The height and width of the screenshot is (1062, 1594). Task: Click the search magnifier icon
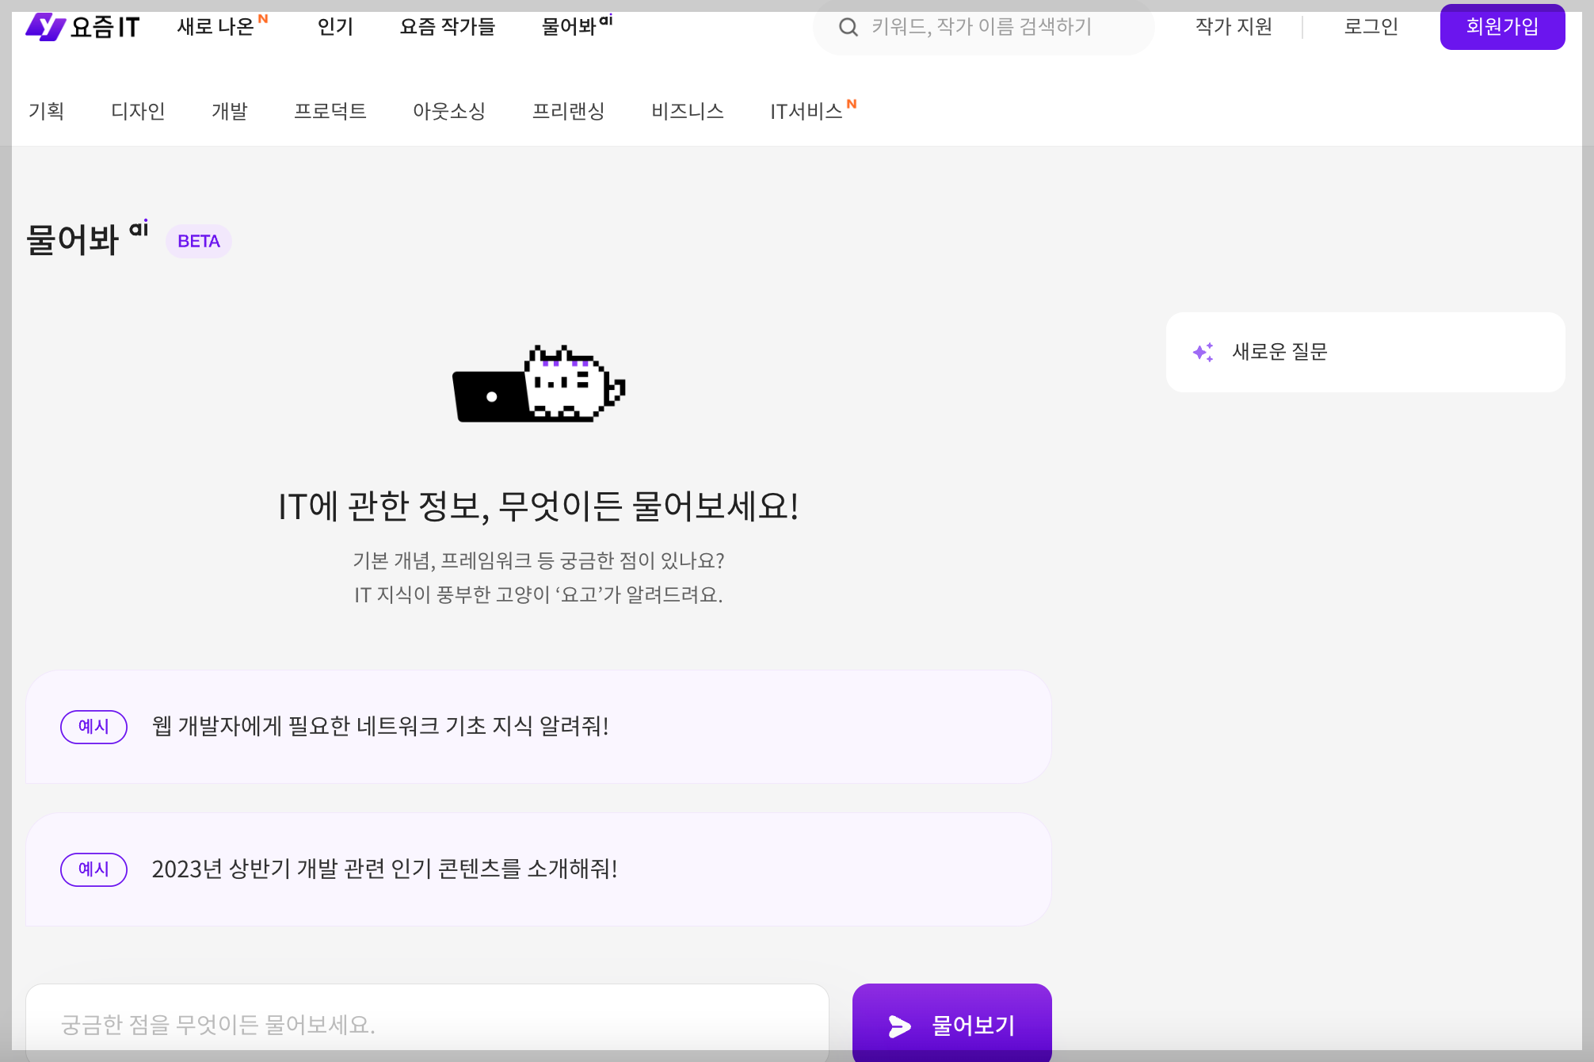pyautogui.click(x=848, y=27)
